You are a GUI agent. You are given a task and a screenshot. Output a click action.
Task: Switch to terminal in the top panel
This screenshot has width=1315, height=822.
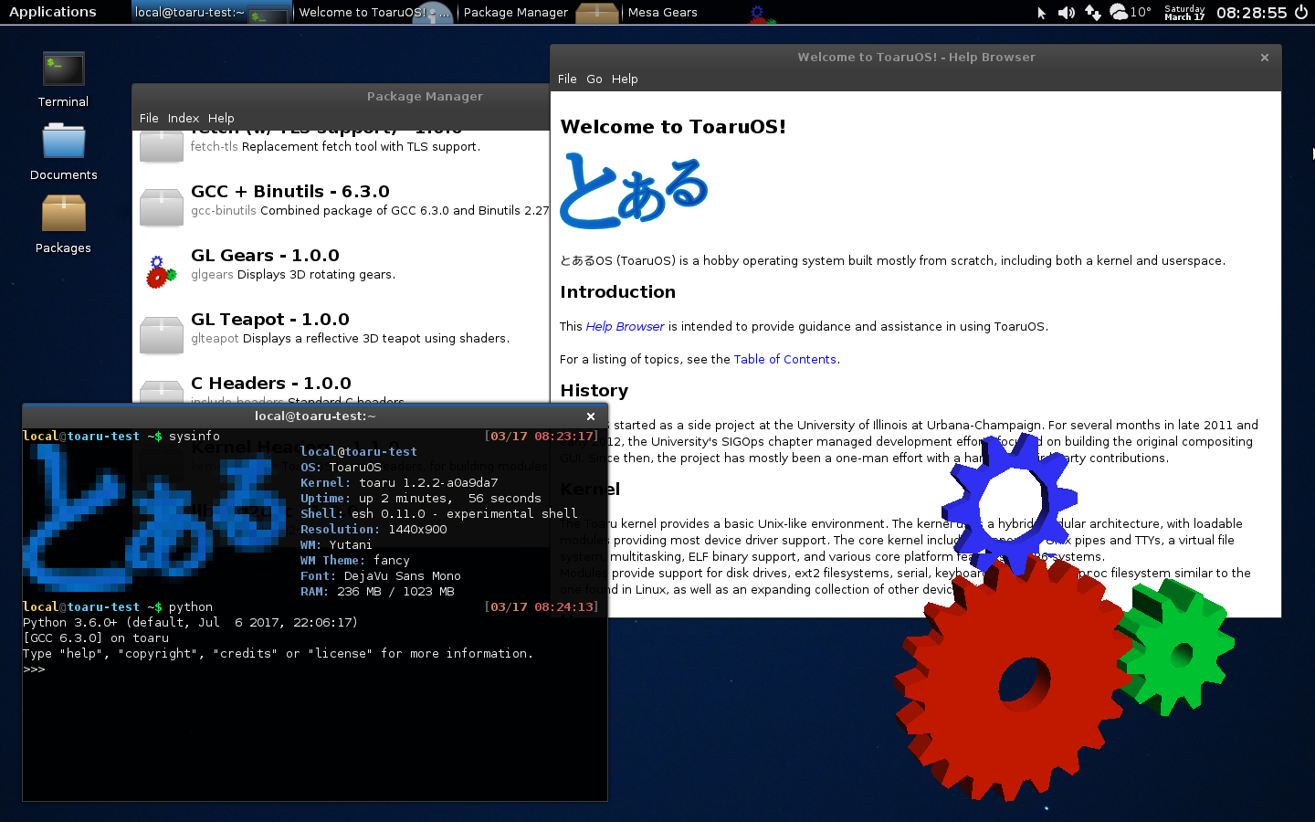pos(211,13)
